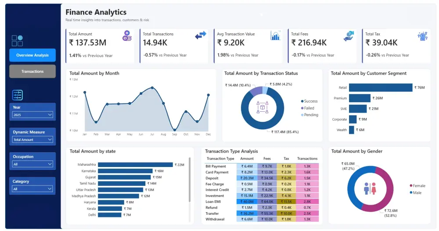Select the Premium segment bar

pos(360,98)
